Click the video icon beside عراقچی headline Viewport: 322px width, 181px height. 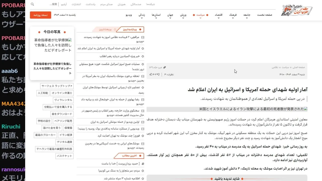143,37
